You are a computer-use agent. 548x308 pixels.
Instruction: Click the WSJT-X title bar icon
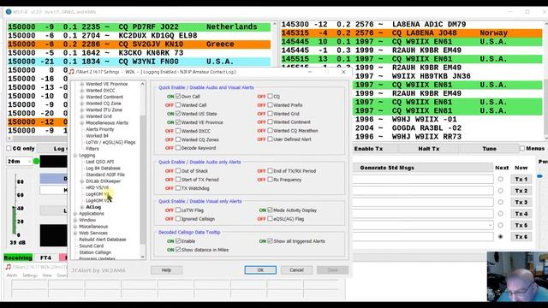pos(9,11)
